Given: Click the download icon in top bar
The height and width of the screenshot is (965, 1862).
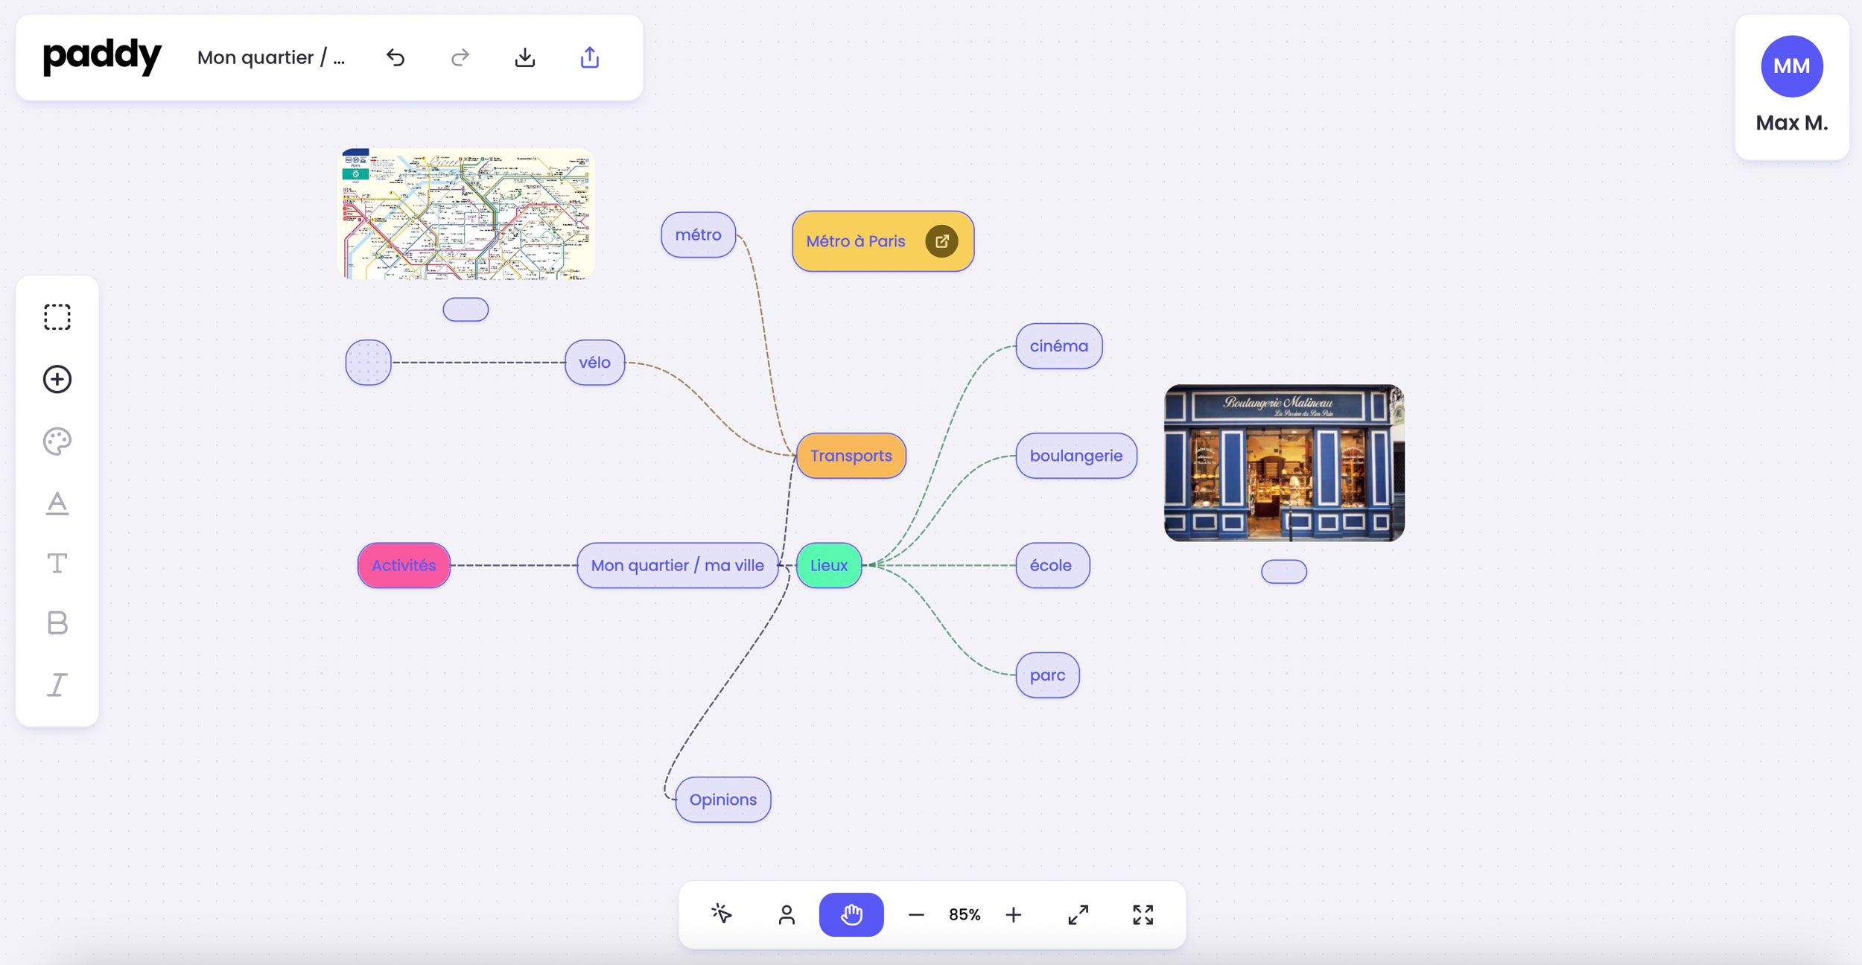Looking at the screenshot, I should tap(525, 57).
